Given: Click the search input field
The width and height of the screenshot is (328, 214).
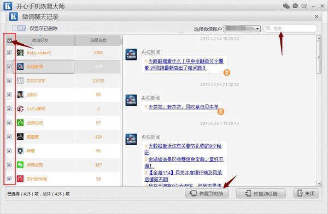Looking at the screenshot, I should tap(291, 28).
